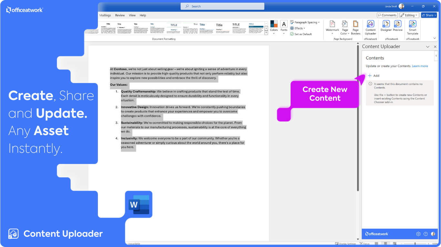Apply the last teal TITLE style set
This screenshot has width=441, height=247.
(256, 28)
